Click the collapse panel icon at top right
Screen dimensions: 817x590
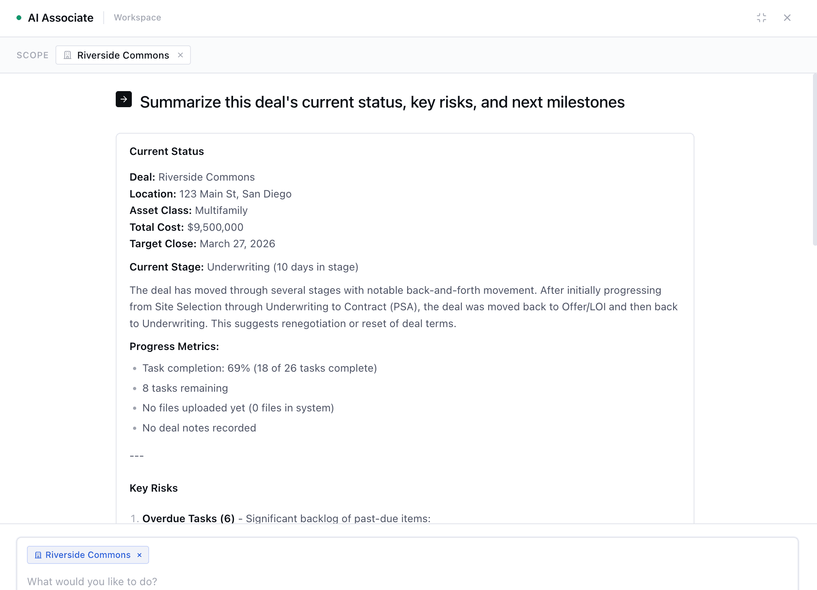[762, 18]
